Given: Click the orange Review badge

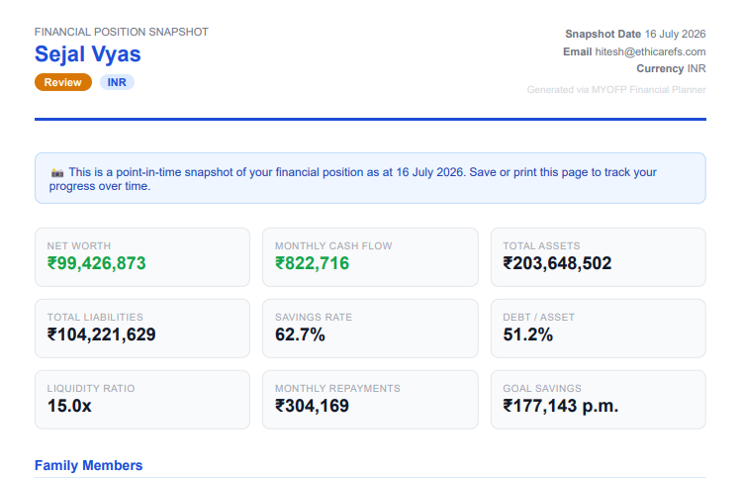Looking at the screenshot, I should point(63,82).
